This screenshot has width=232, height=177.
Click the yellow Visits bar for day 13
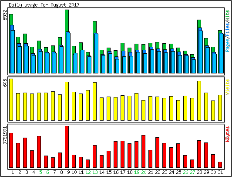(x=95, y=101)
